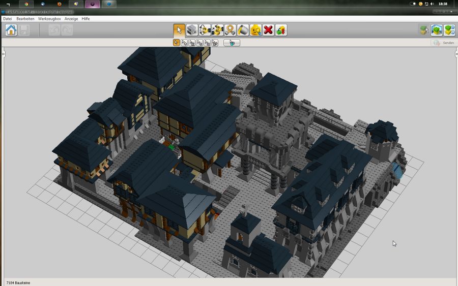Viewport: 458px width, 286px height.
Task: Activate the Hinge rotate tool
Action: click(x=205, y=30)
